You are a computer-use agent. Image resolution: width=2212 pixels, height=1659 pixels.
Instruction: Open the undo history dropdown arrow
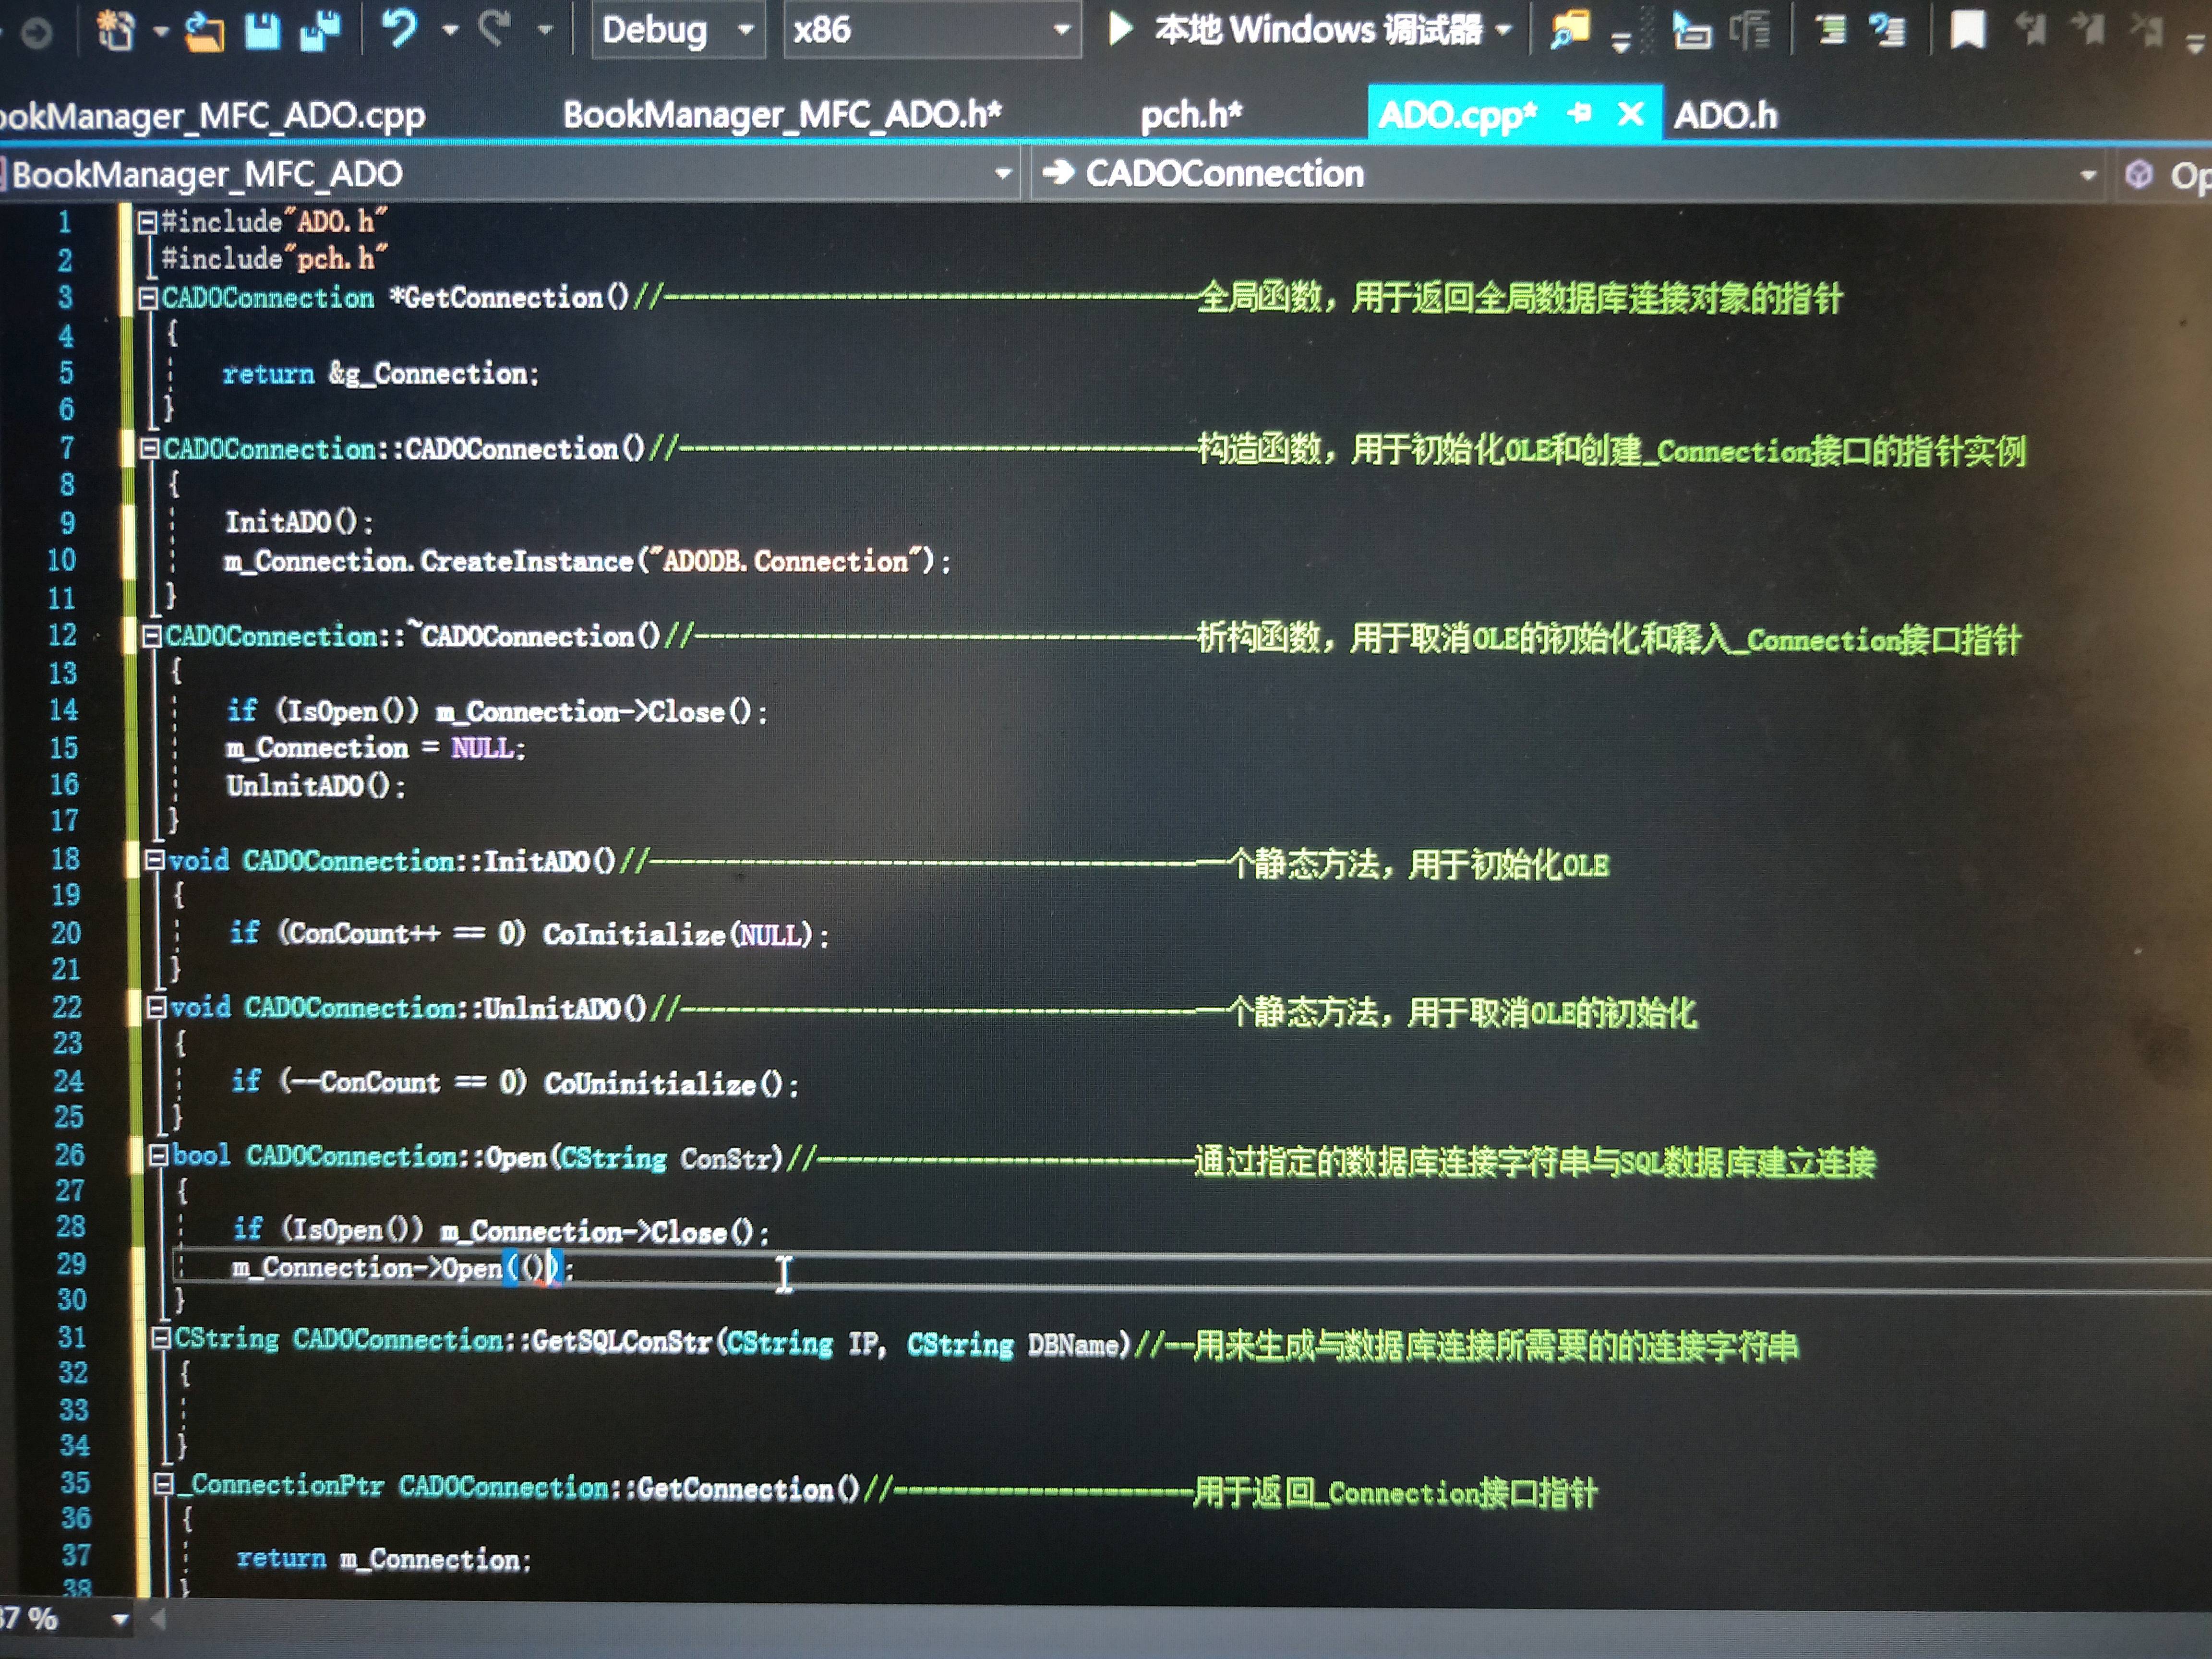tap(450, 30)
